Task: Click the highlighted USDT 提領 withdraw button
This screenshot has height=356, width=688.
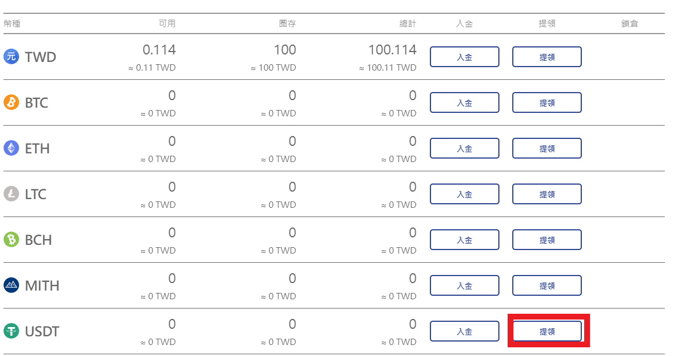Action: click(x=546, y=331)
